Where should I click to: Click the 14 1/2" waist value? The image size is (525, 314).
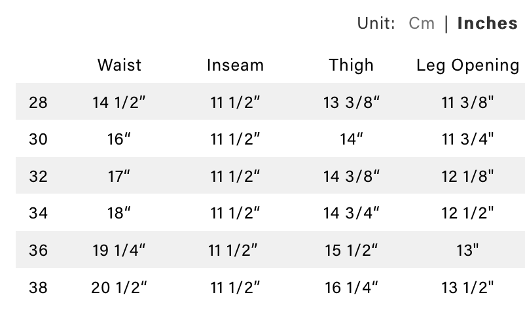click(x=119, y=102)
